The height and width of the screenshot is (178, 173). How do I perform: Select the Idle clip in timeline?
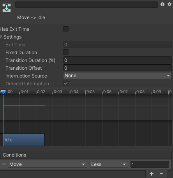(24, 140)
